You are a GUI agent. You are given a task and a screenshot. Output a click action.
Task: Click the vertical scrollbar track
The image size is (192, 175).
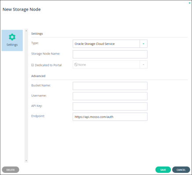pos(26,95)
